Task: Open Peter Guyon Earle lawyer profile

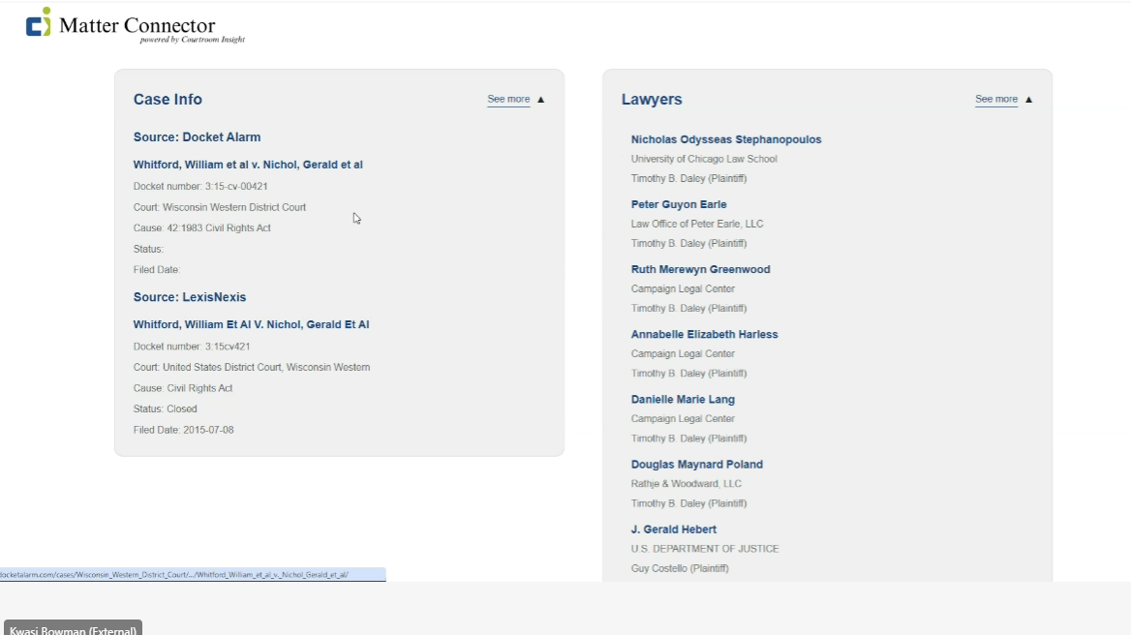Action: pyautogui.click(x=679, y=204)
